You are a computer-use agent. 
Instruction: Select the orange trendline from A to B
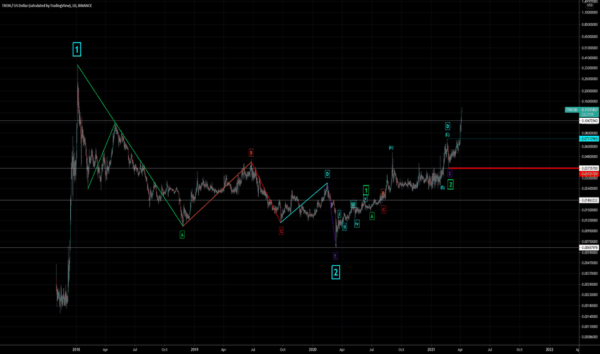tap(217, 194)
